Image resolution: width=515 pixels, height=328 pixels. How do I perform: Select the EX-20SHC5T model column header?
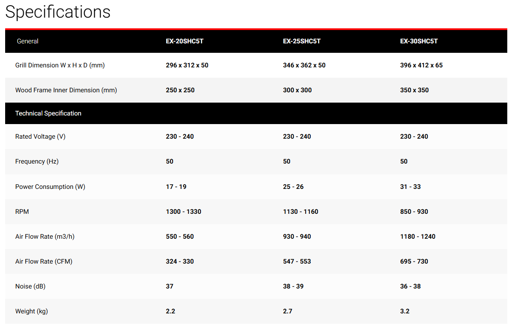click(x=185, y=41)
